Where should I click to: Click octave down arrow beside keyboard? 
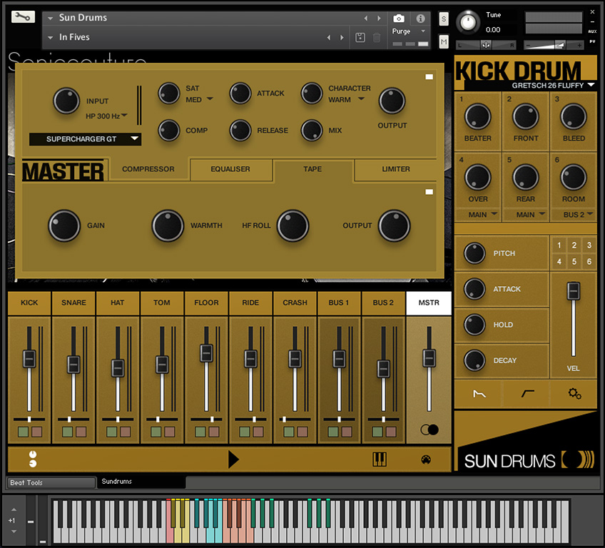(x=14, y=532)
